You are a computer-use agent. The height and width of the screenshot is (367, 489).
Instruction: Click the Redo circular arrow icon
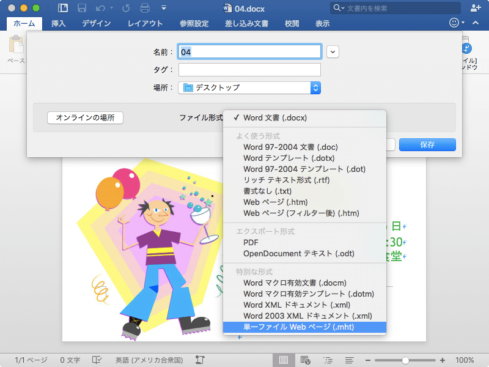click(126, 8)
